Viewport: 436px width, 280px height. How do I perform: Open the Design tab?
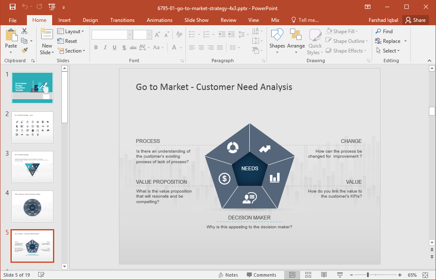(x=90, y=20)
